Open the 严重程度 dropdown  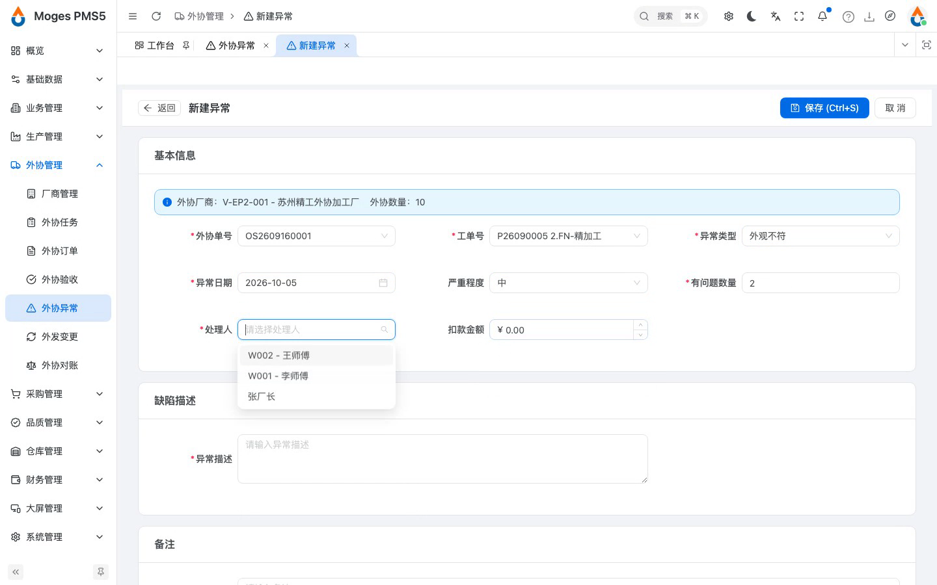click(569, 283)
